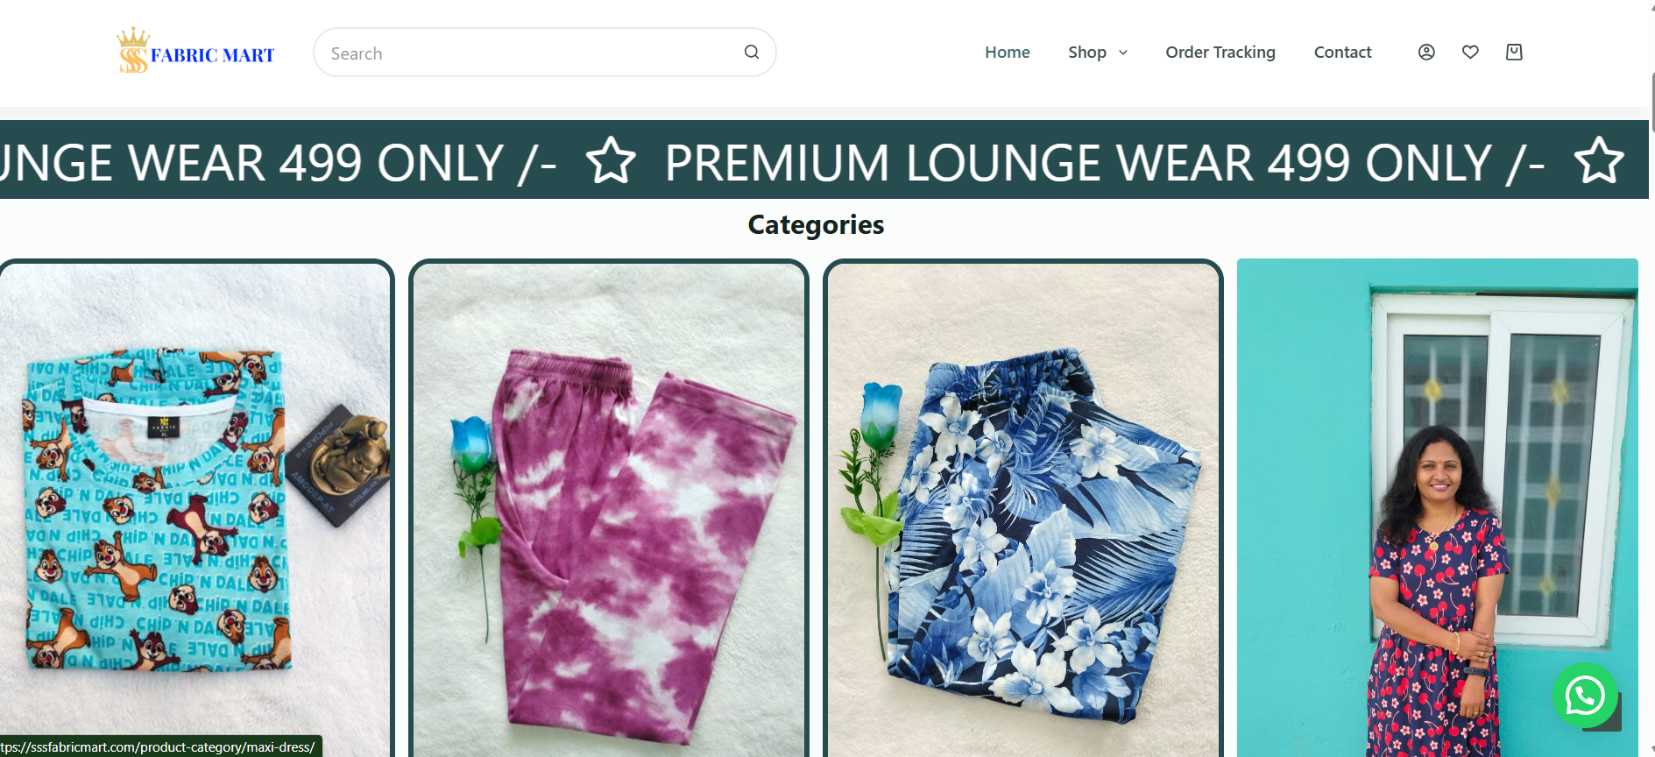Click the search magnifier icon
The width and height of the screenshot is (1655, 757).
(752, 52)
